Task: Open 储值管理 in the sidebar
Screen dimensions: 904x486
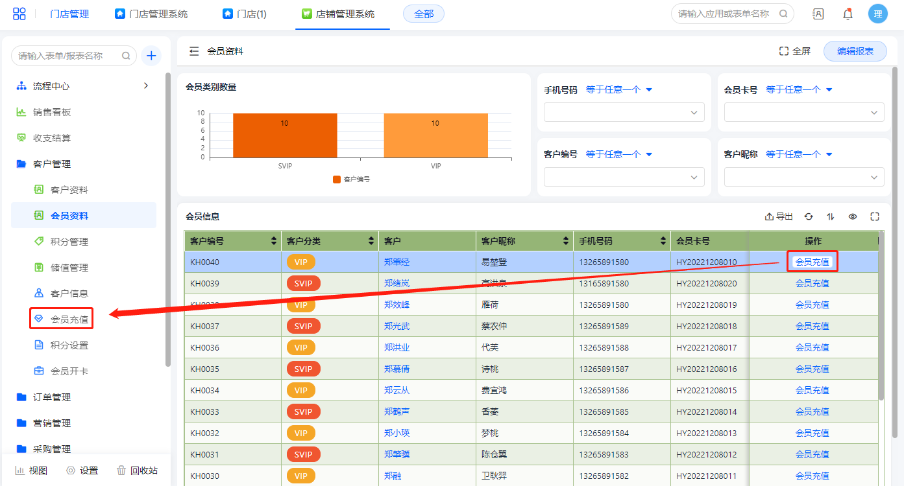Action: coord(69,268)
